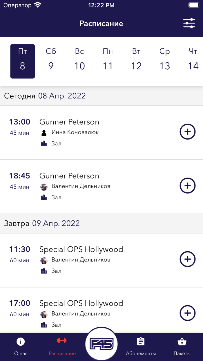Screen dimensions: 203x361
Task: Open the Абонементы tab
Action: (x=141, y=346)
